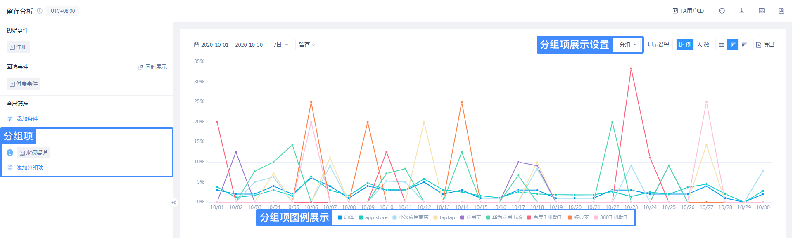This screenshot has width=793, height=238.
Task: Select 注册 initial event tag
Action: tap(18, 47)
